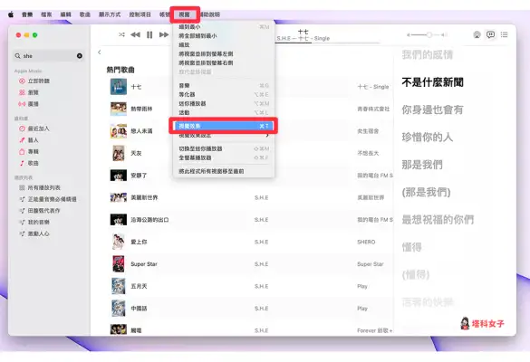Choose 全螢幕播放器 menu item
530x362 pixels.
224,157
